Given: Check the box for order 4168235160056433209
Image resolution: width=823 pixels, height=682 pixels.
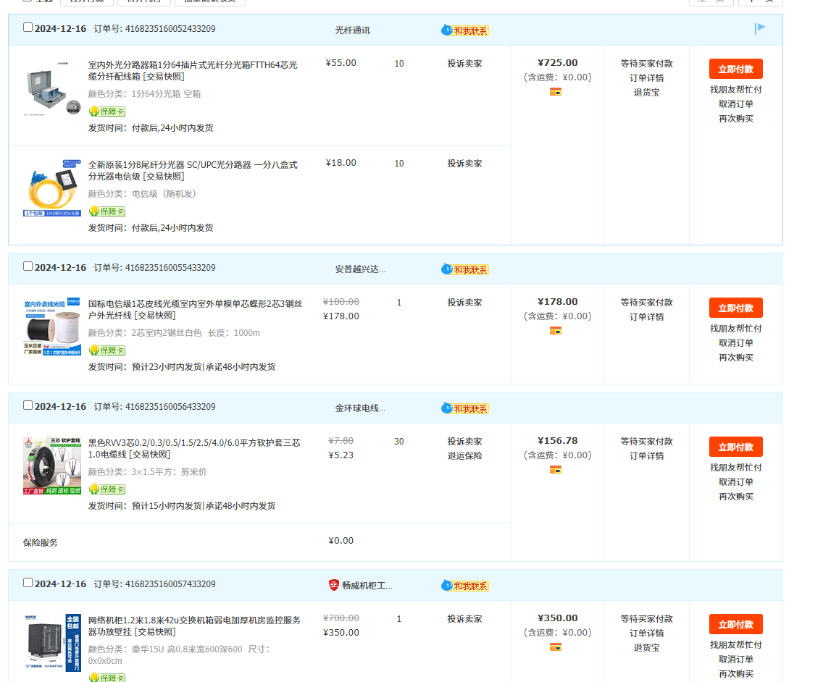Looking at the screenshot, I should click(28, 405).
